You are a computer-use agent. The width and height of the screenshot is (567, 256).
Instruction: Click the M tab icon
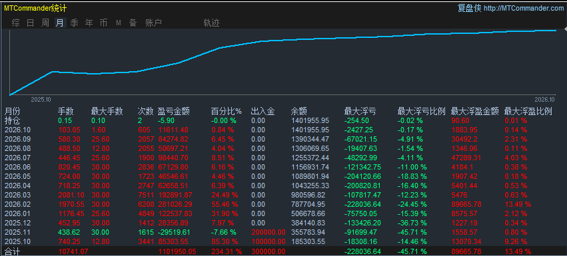click(x=118, y=23)
